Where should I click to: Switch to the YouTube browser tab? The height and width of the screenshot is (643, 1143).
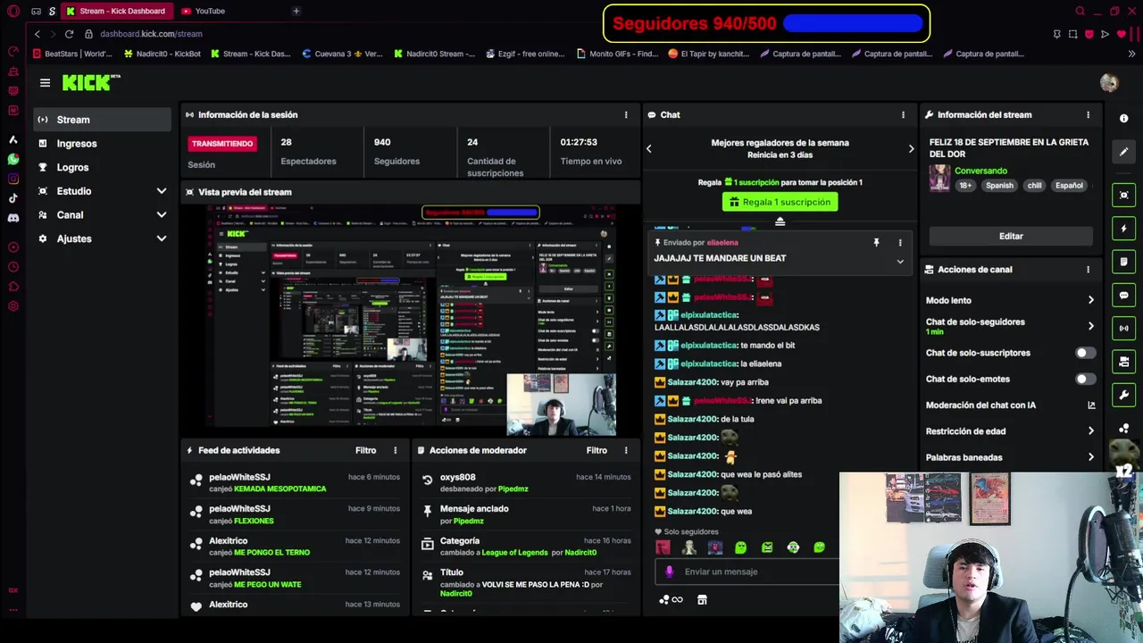[203, 11]
